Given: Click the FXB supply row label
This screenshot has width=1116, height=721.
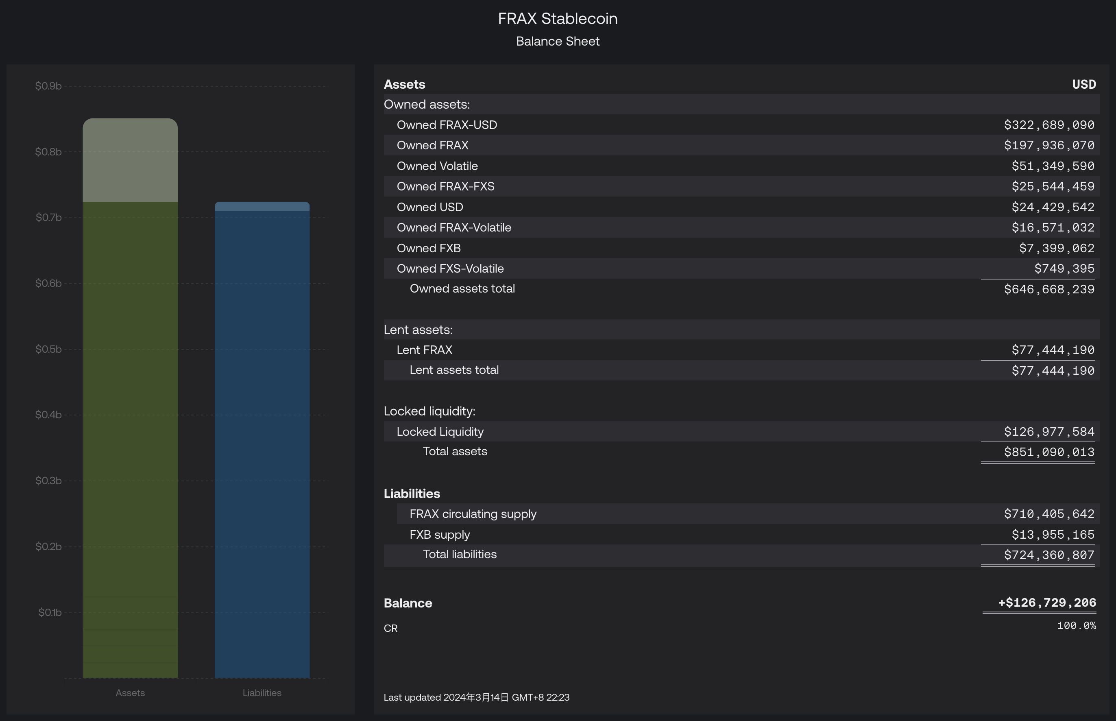Looking at the screenshot, I should pyautogui.click(x=440, y=535).
